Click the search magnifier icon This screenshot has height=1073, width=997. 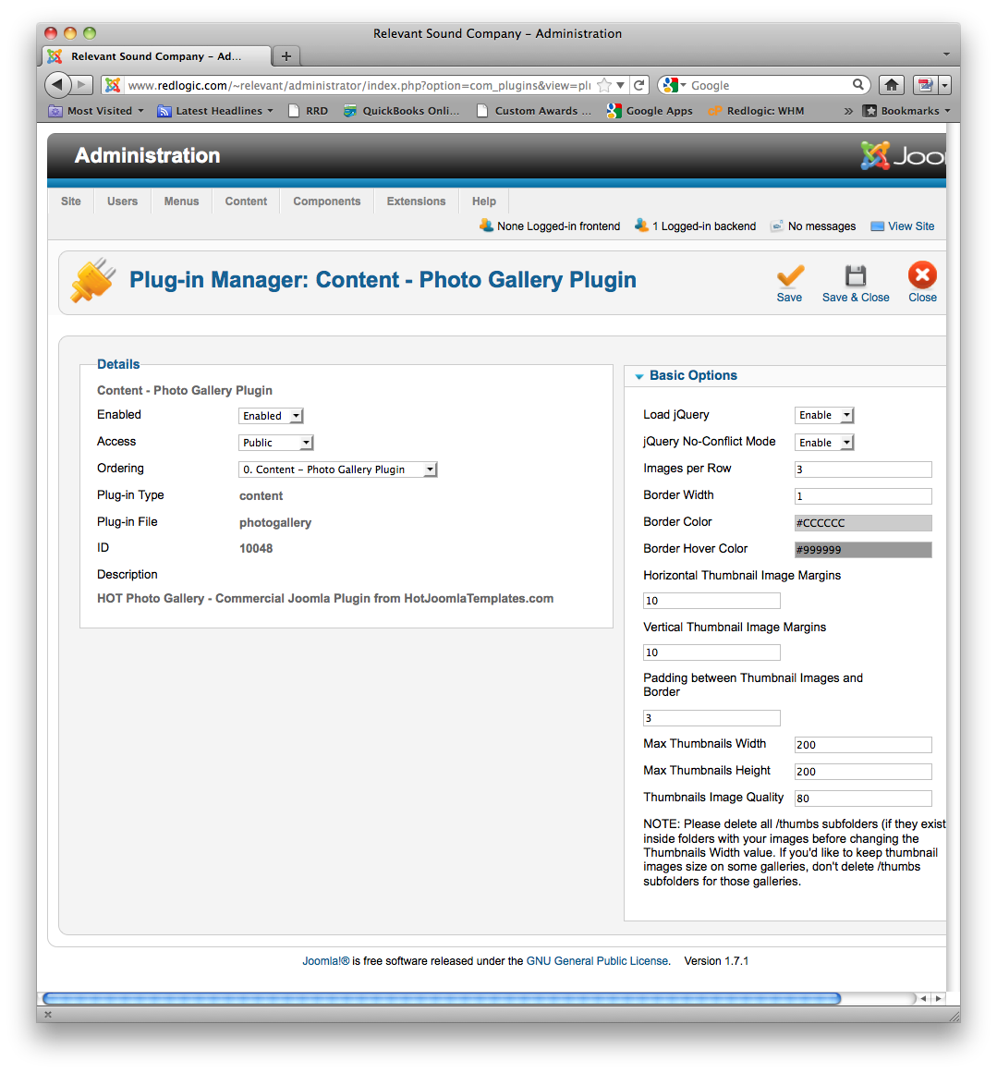[x=858, y=85]
